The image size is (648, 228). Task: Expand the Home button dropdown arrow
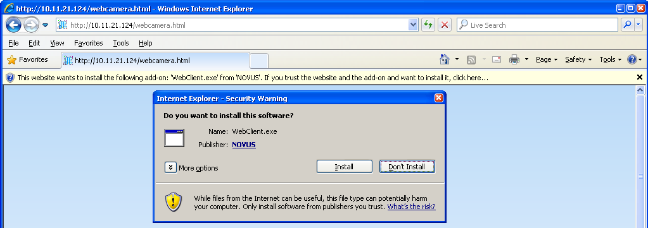[x=457, y=60]
